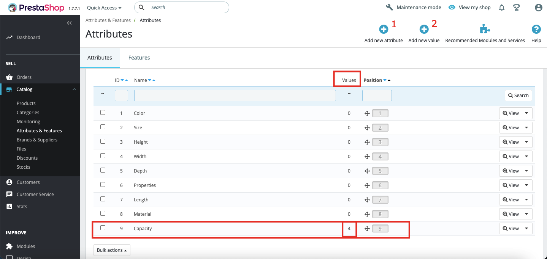Click the Attributes & Features breadcrumb link
The height and width of the screenshot is (259, 547).
(108, 20)
